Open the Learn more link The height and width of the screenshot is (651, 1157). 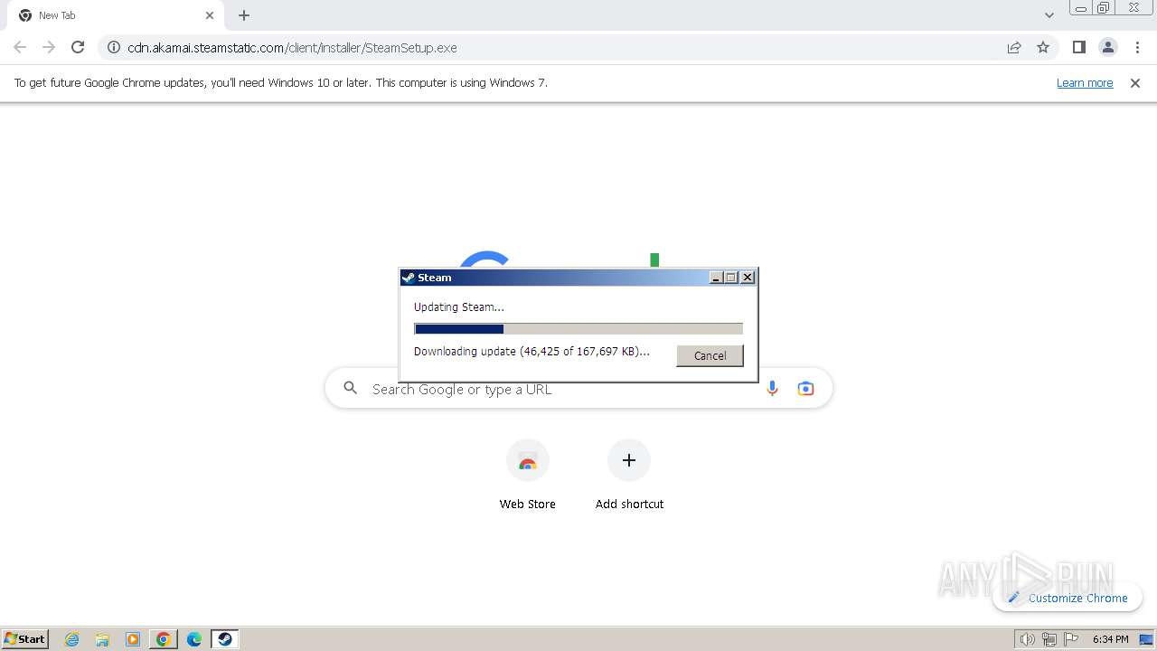(1085, 83)
